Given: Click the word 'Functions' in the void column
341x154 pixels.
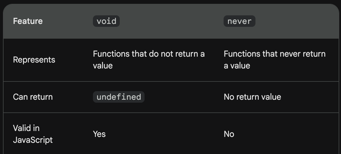Looking at the screenshot, I should tap(111, 54).
